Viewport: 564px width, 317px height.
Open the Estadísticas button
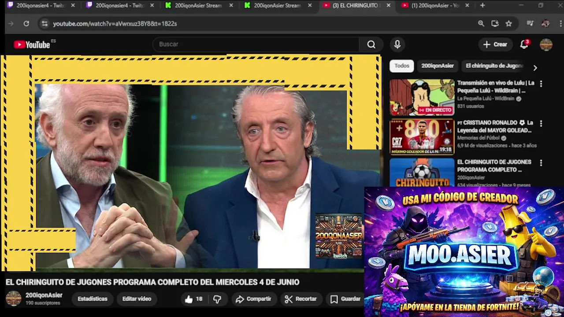(93, 299)
